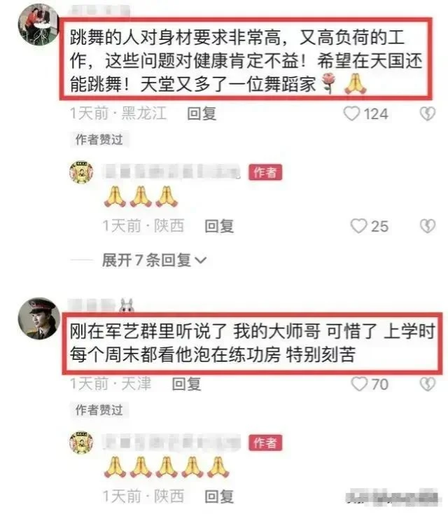Select the comment about 军艺群里听说了

252,343
